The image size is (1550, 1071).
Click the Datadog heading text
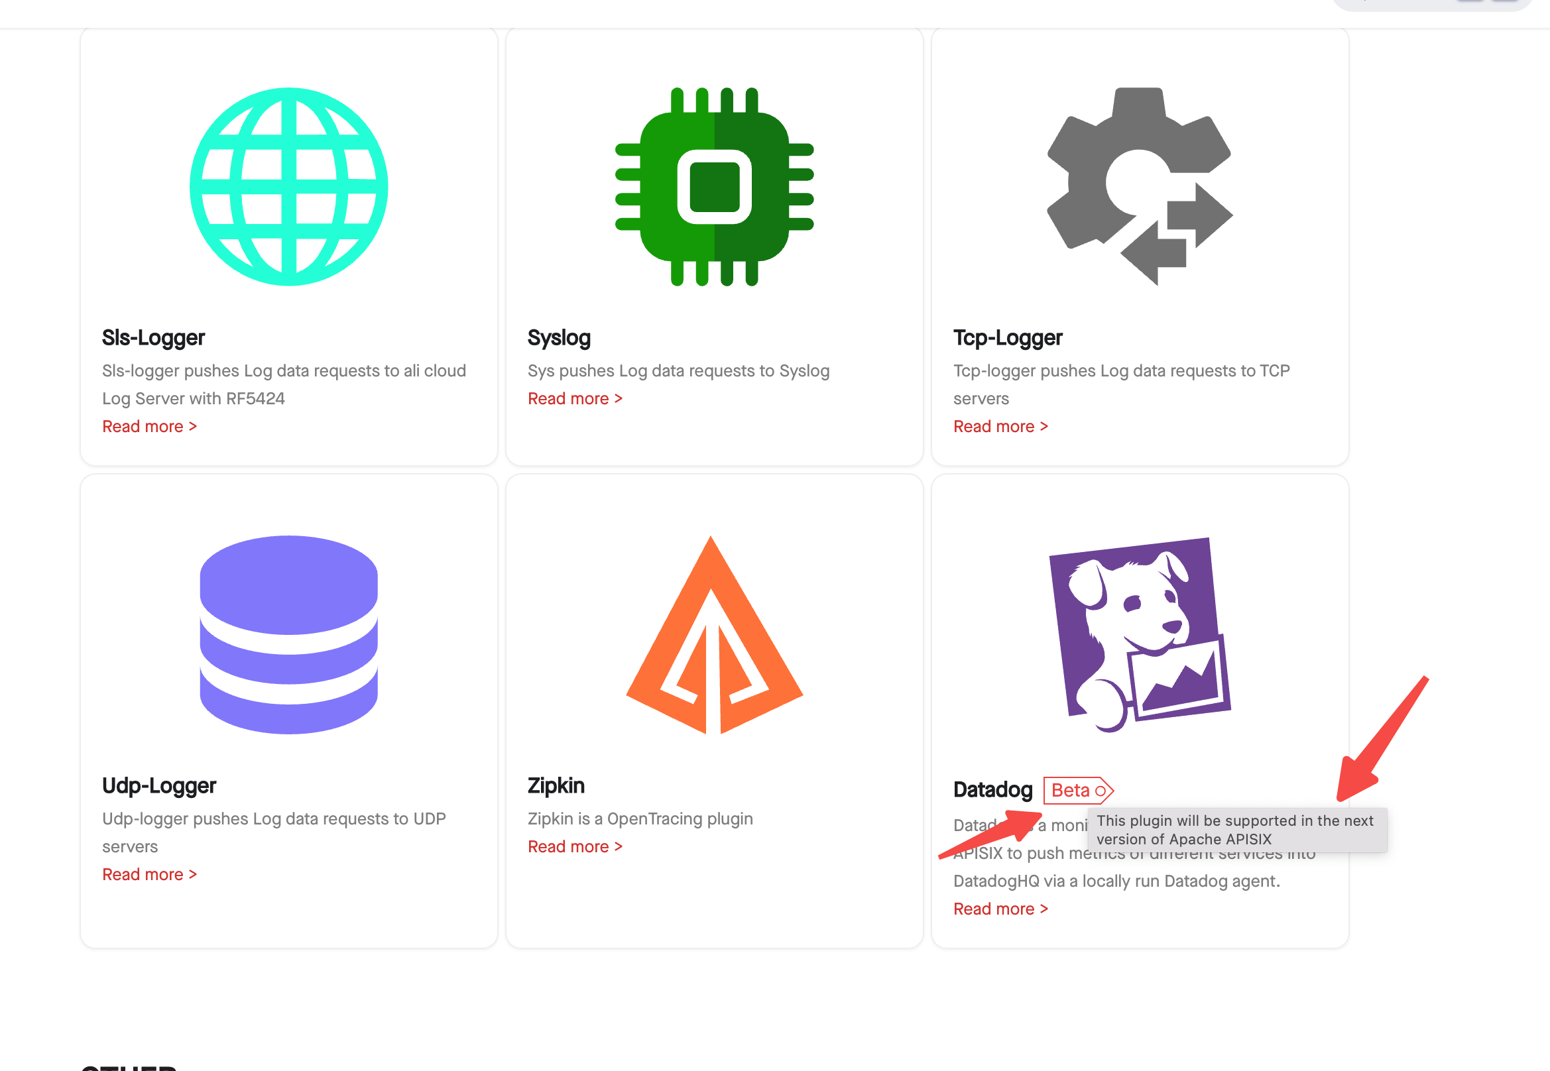[992, 790]
